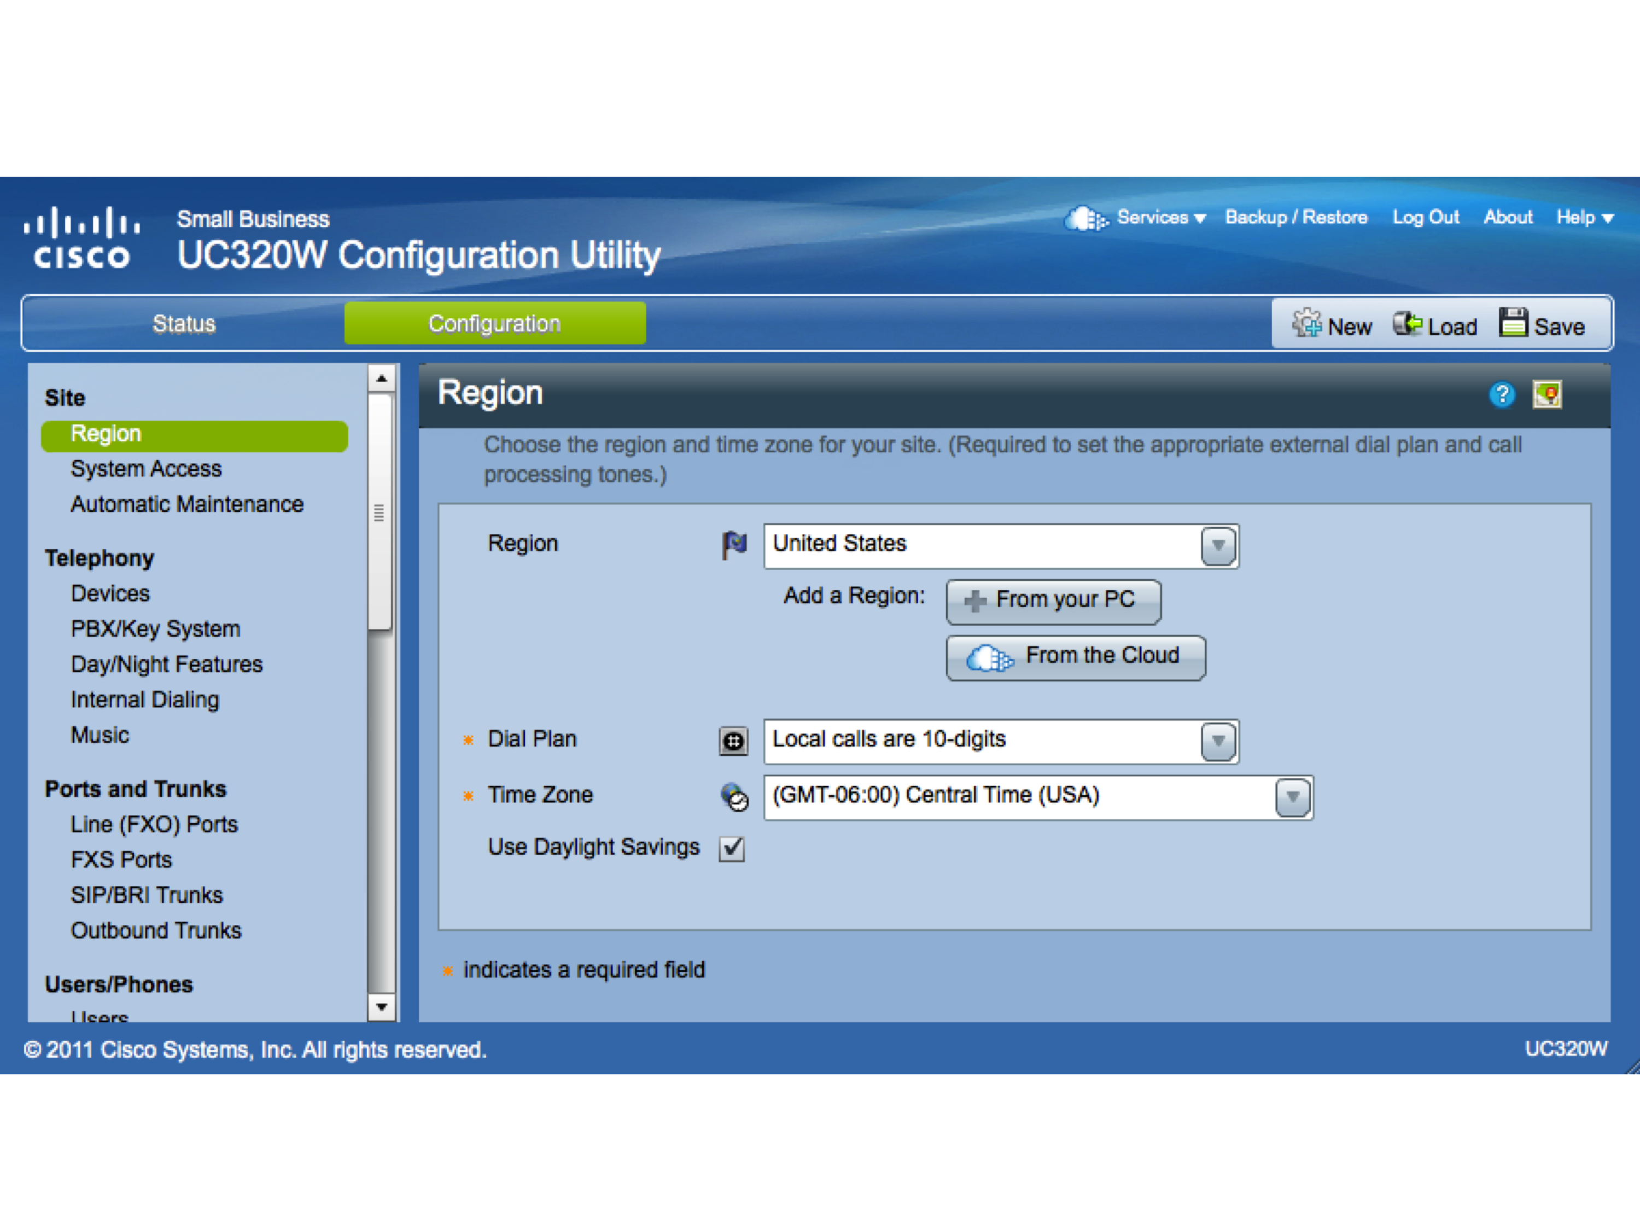Click the Dial Plan keypad icon
Image resolution: width=1640 pixels, height=1230 pixels.
click(x=733, y=741)
